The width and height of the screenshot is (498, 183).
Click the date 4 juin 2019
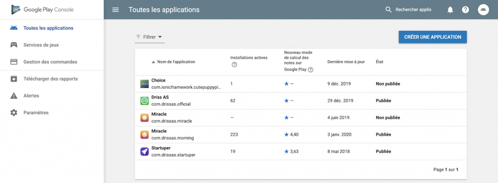pyautogui.click(x=338, y=117)
